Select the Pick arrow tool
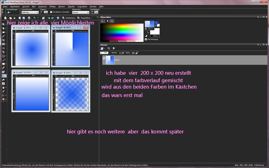The width and height of the screenshot is (269, 168). pos(3,28)
